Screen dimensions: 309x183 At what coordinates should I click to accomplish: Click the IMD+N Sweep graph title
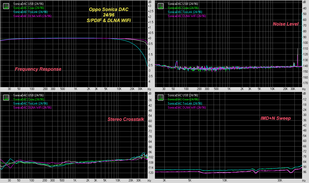tap(276, 118)
